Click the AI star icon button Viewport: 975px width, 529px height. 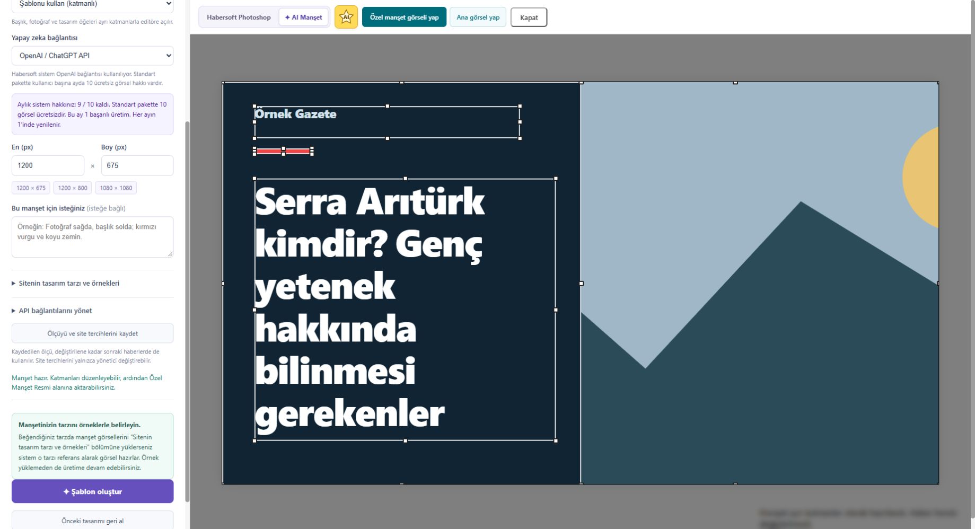click(x=346, y=17)
